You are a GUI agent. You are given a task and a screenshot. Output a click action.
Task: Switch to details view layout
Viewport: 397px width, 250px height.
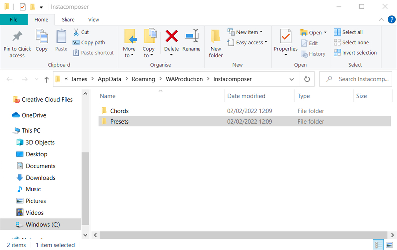point(378,245)
